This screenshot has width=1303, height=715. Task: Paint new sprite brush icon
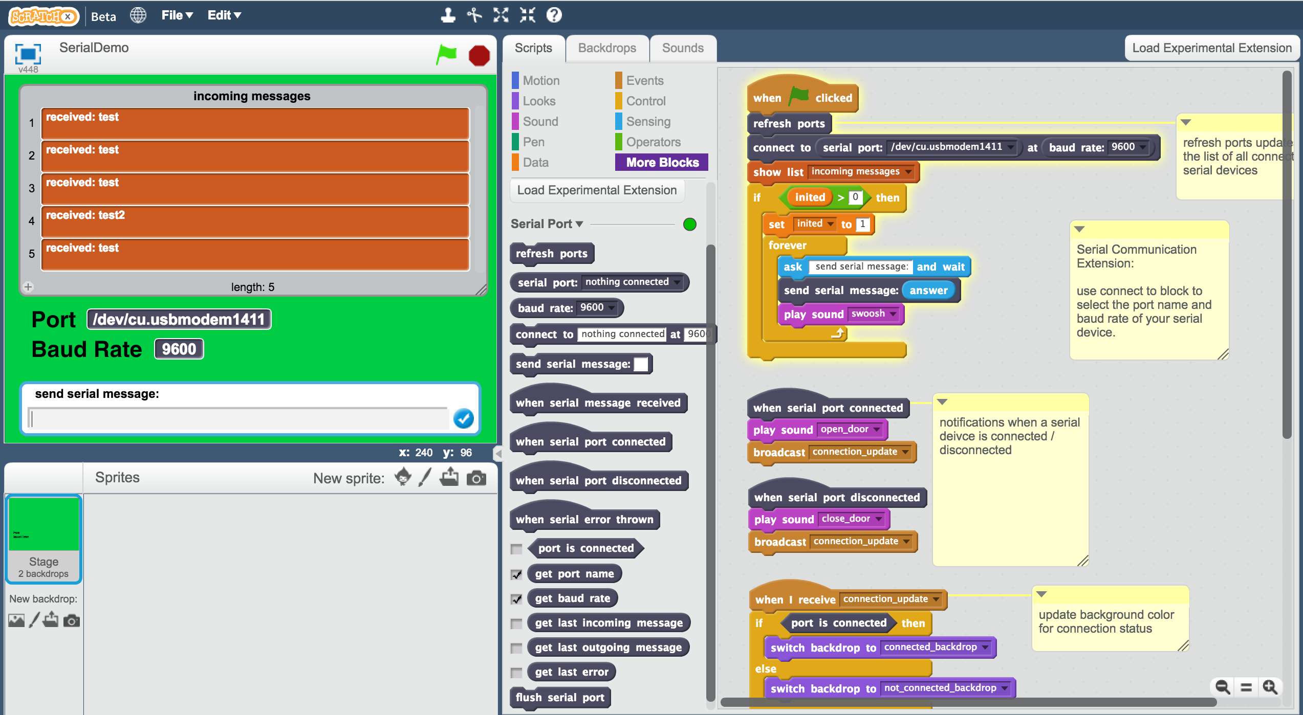(425, 478)
